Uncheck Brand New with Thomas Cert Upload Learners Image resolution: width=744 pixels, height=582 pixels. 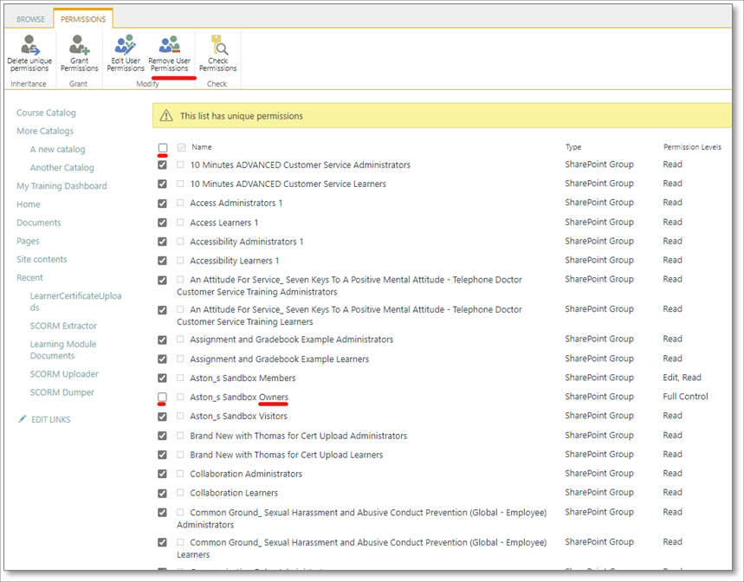[x=162, y=455]
